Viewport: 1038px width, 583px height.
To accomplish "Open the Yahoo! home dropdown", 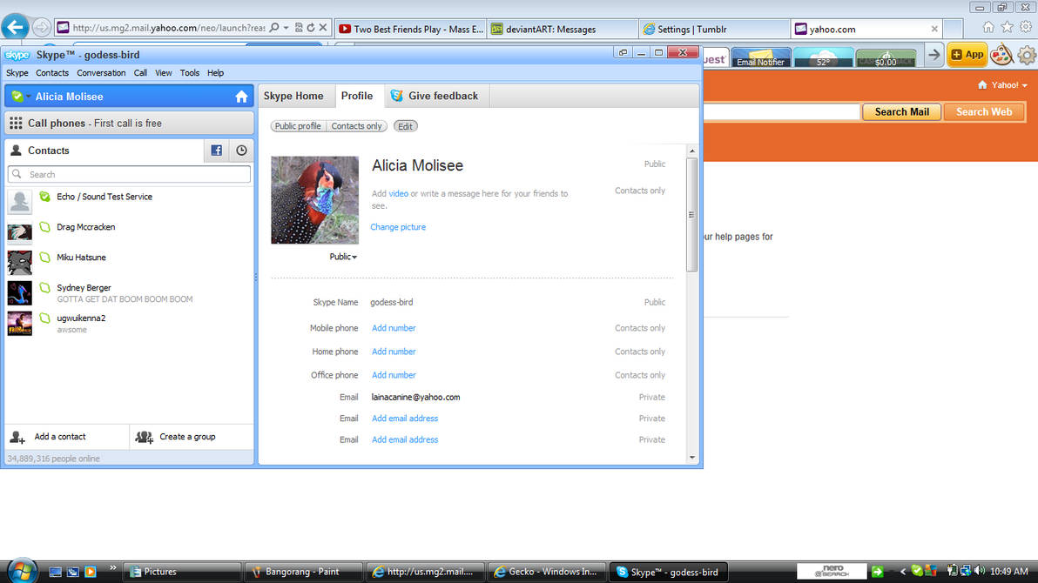I will coord(1002,84).
